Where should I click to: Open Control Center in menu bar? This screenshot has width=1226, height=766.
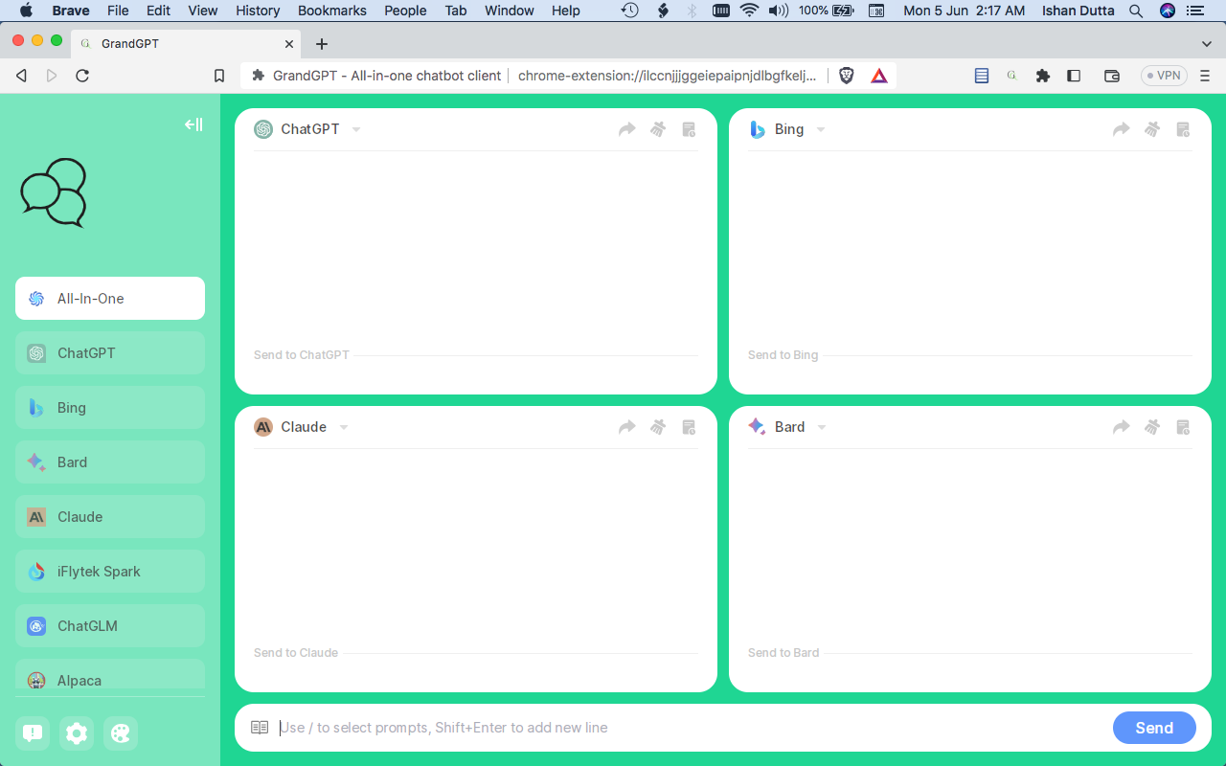pyautogui.click(x=1197, y=11)
